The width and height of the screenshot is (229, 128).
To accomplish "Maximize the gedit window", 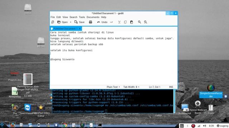I will pos(172,13).
